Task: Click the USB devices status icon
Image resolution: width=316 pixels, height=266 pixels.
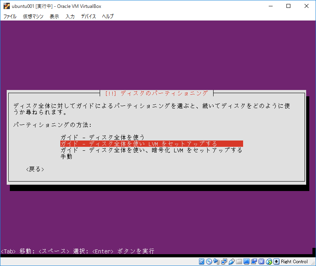Action: 231,261
